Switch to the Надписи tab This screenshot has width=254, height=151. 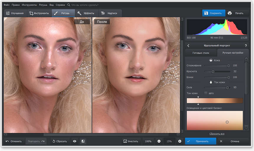(110, 13)
